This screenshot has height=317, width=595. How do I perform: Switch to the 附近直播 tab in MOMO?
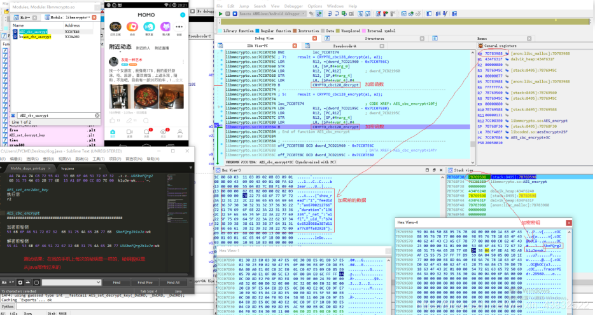click(x=162, y=48)
